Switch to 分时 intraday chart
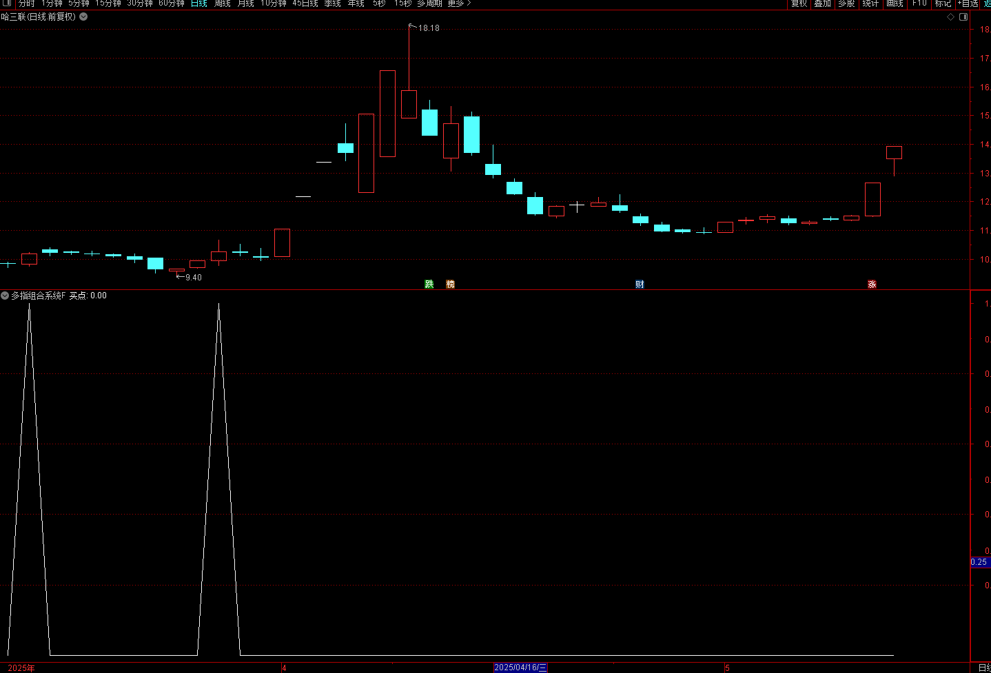 tap(26, 3)
